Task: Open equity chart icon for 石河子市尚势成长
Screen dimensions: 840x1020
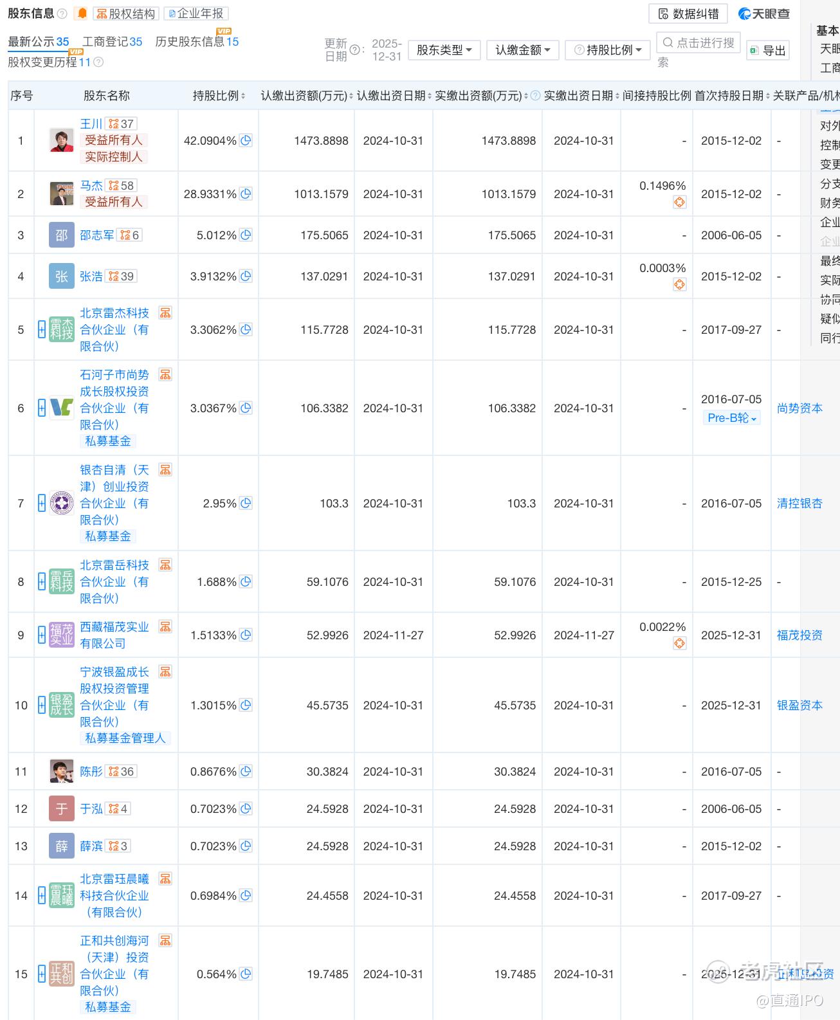Action: coord(165,375)
